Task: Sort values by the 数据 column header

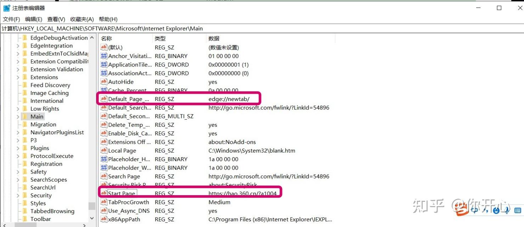Action: point(270,39)
